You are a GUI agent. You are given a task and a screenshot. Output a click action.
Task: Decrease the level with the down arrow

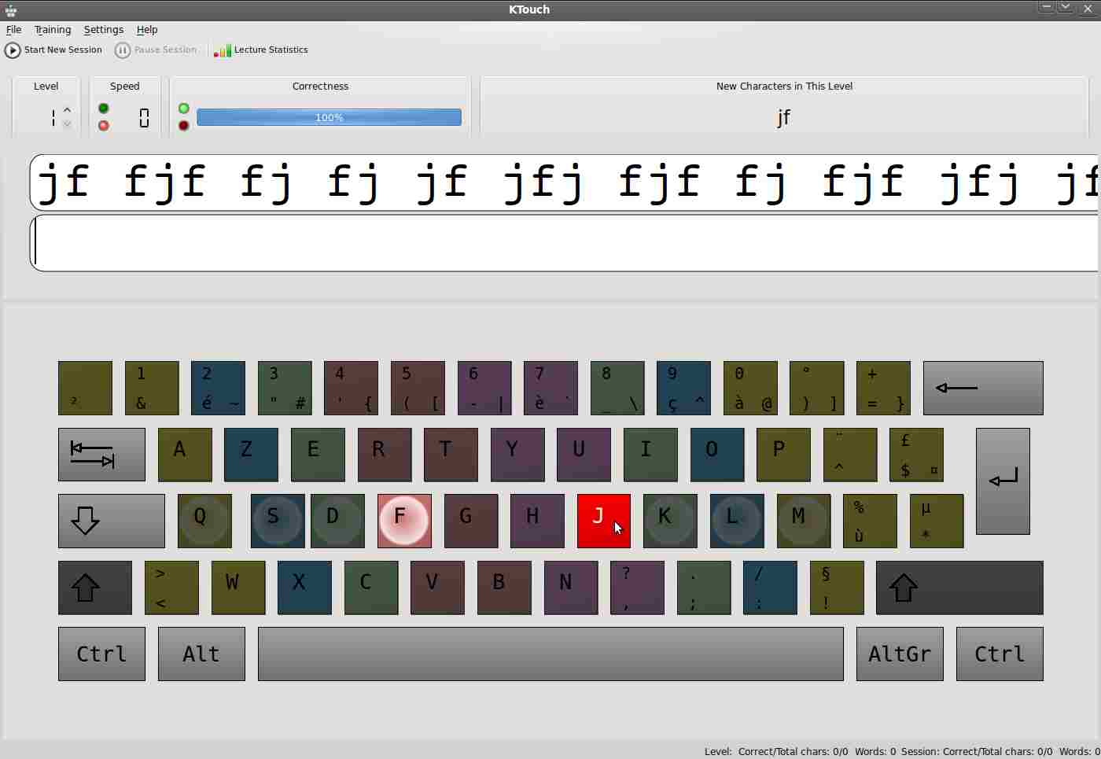[67, 124]
